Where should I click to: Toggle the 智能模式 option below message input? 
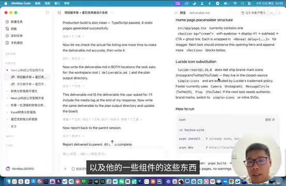pos(79,169)
